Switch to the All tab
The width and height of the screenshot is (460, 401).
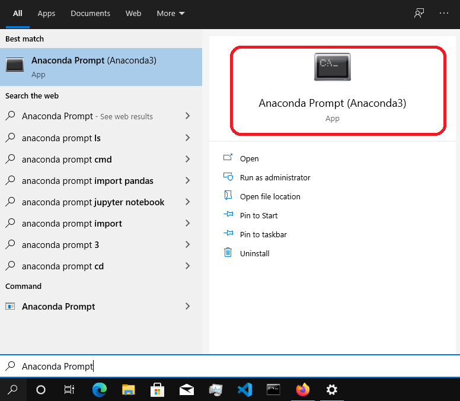(x=18, y=14)
